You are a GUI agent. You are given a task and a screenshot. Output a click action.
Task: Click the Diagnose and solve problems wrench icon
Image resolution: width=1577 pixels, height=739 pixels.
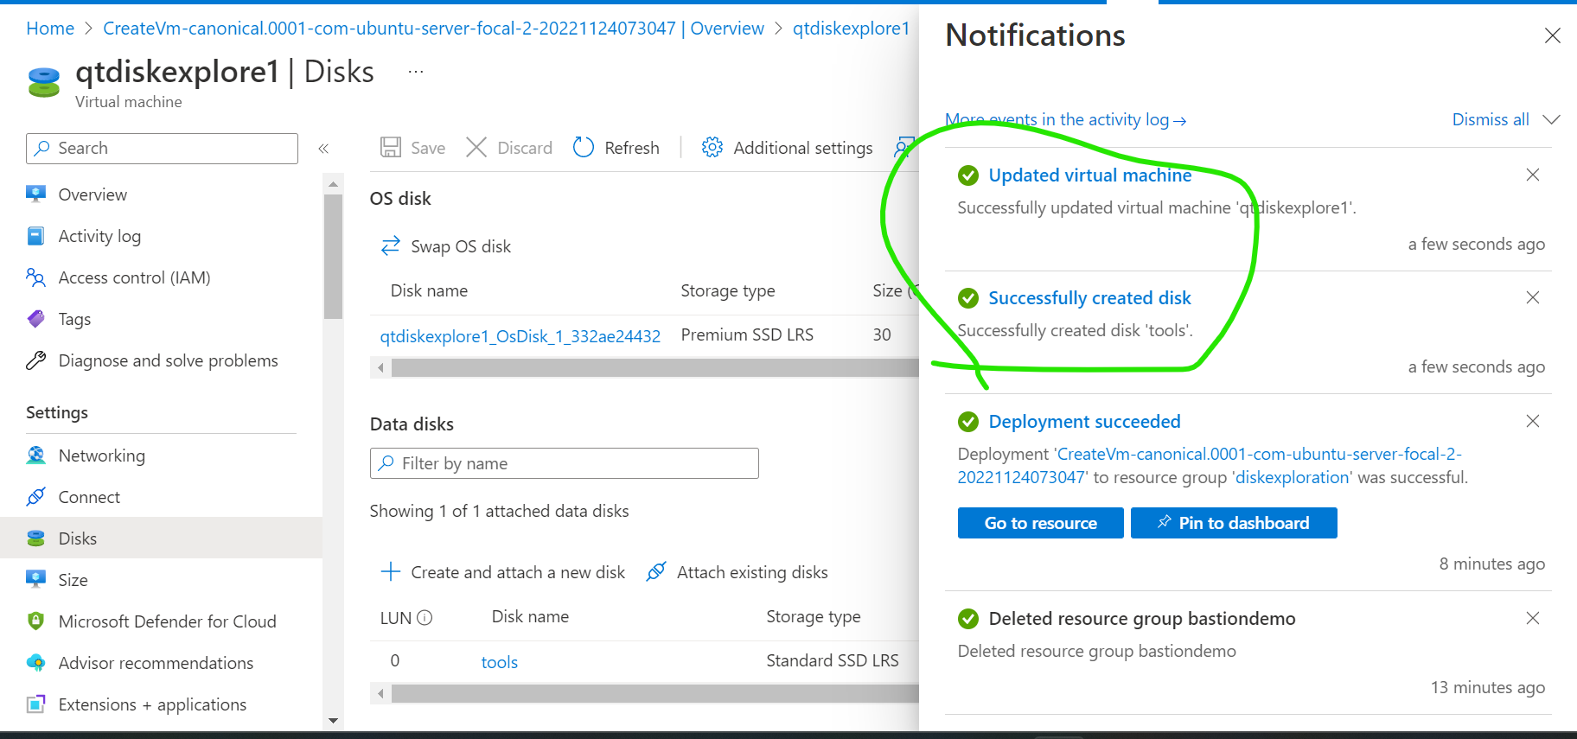[x=35, y=360]
